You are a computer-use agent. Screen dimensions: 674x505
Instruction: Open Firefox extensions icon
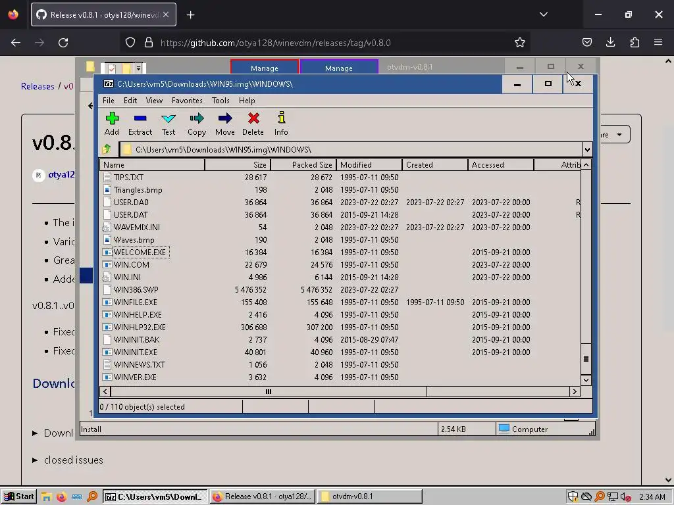tap(635, 43)
